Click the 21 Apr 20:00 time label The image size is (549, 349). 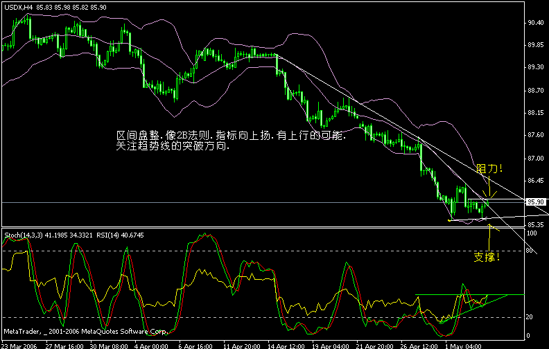coord(374,346)
